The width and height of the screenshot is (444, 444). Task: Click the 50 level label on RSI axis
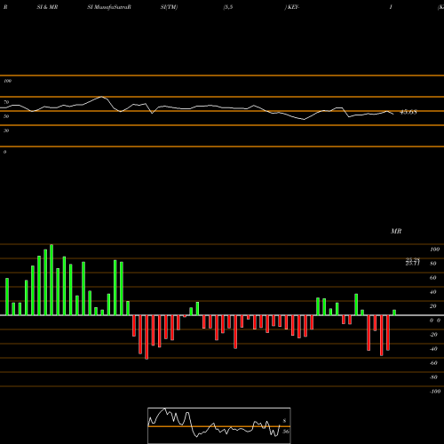6,116
